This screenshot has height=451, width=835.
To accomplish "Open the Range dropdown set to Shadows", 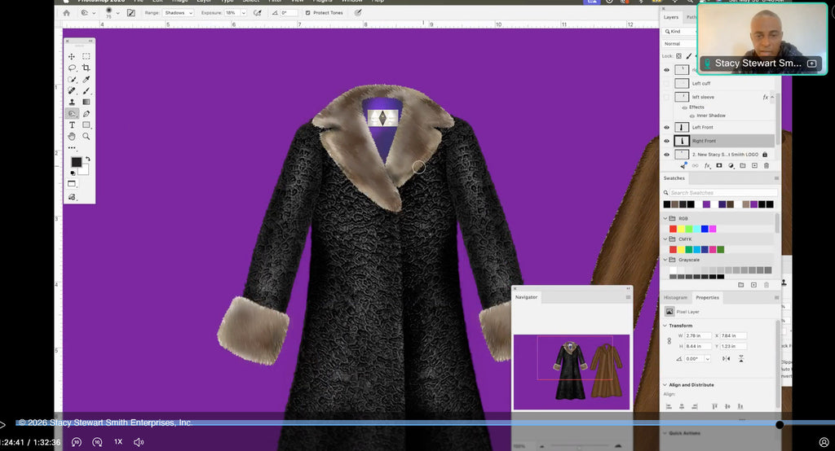I will [178, 13].
